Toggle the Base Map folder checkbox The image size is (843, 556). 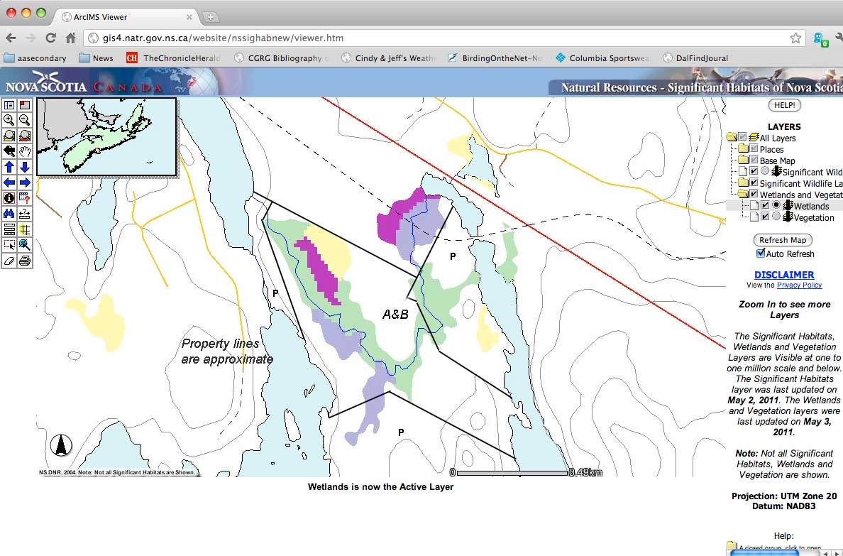click(x=754, y=160)
